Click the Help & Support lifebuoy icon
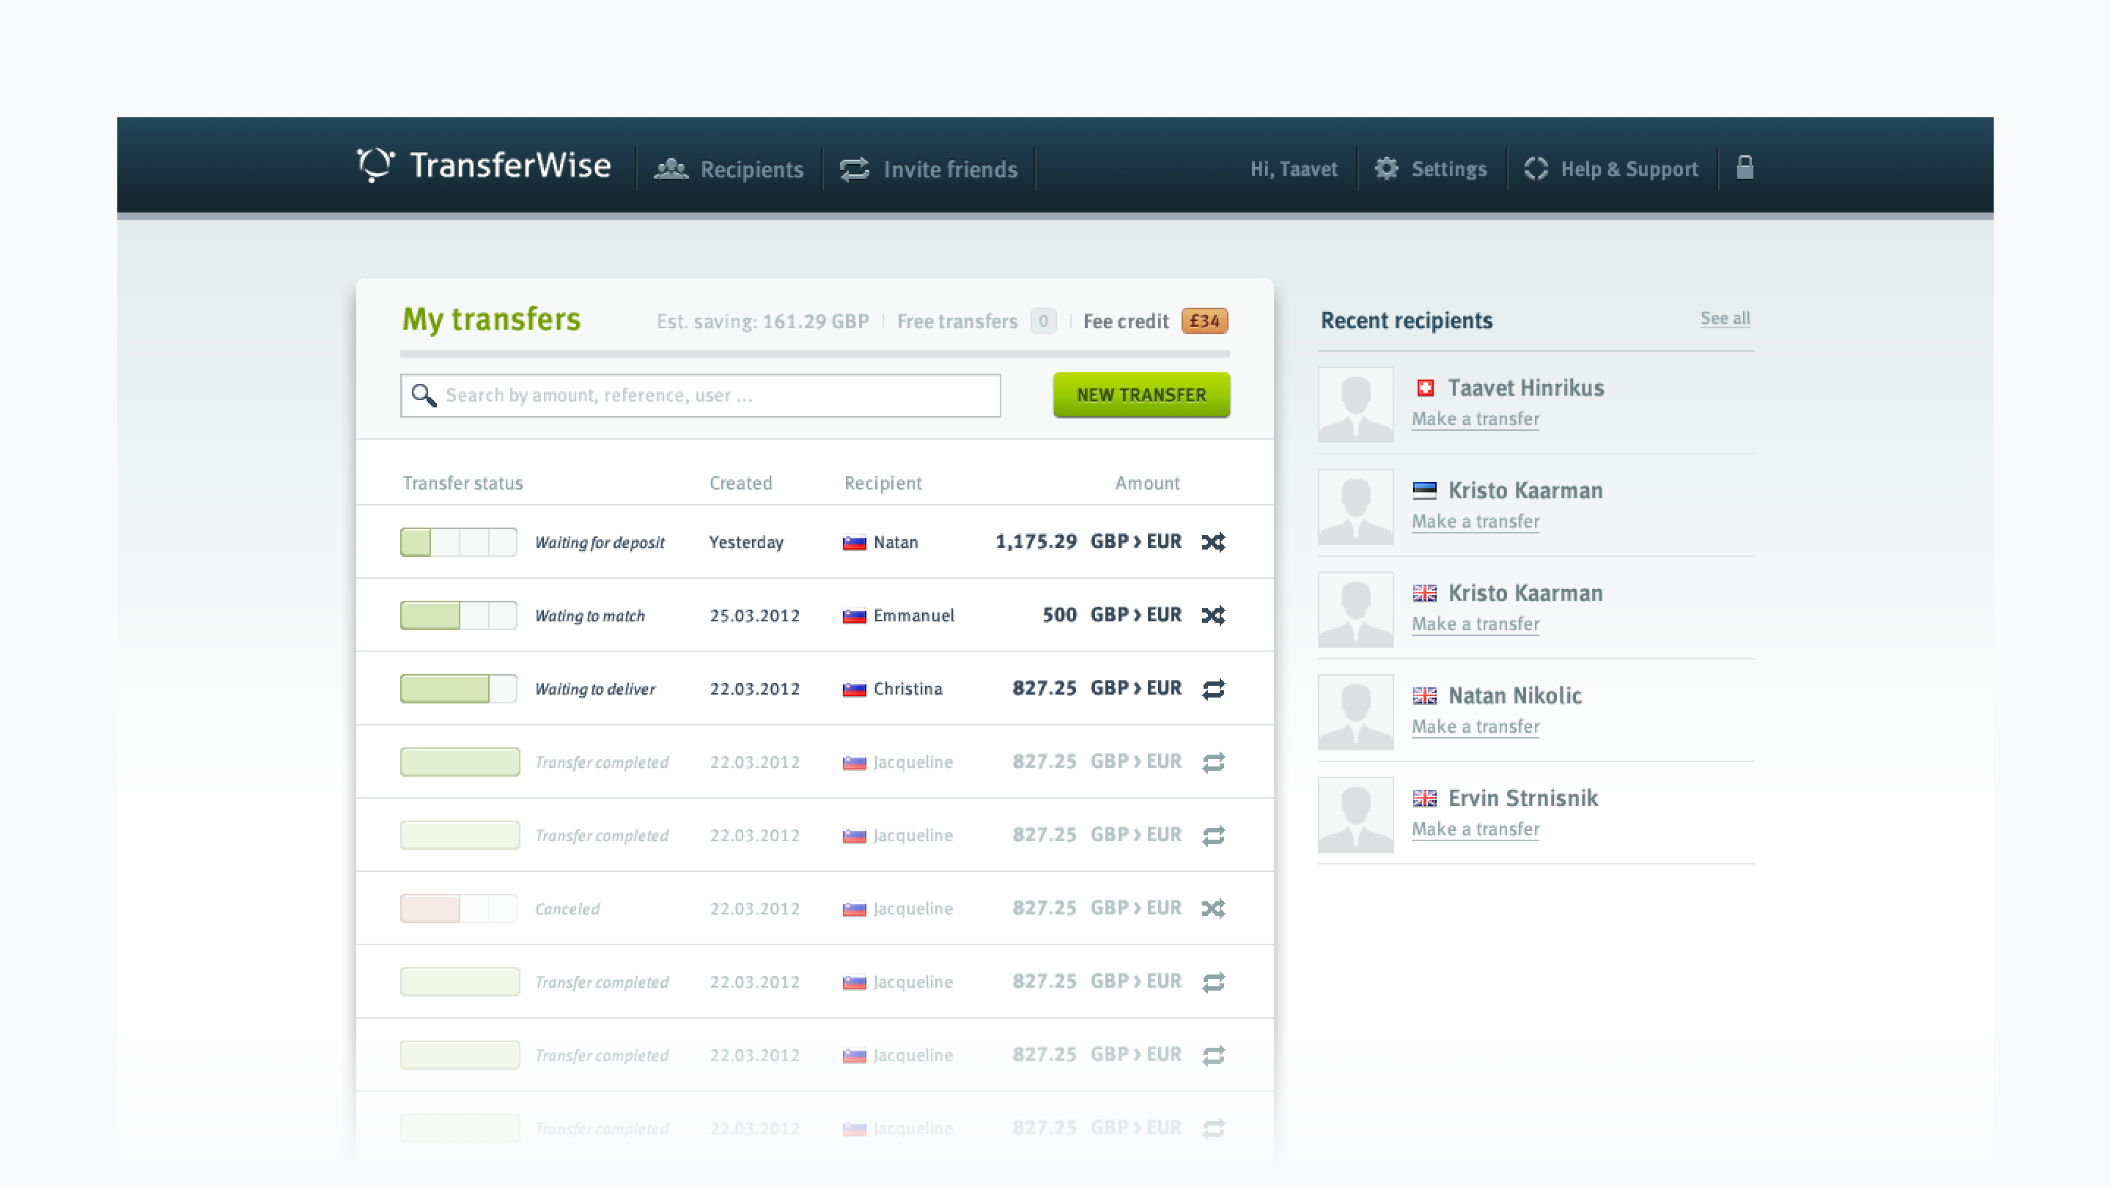2111x1187 pixels. [1536, 169]
